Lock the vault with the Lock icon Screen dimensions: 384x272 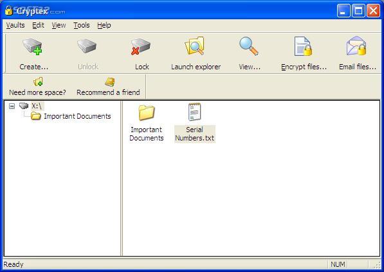[141, 47]
